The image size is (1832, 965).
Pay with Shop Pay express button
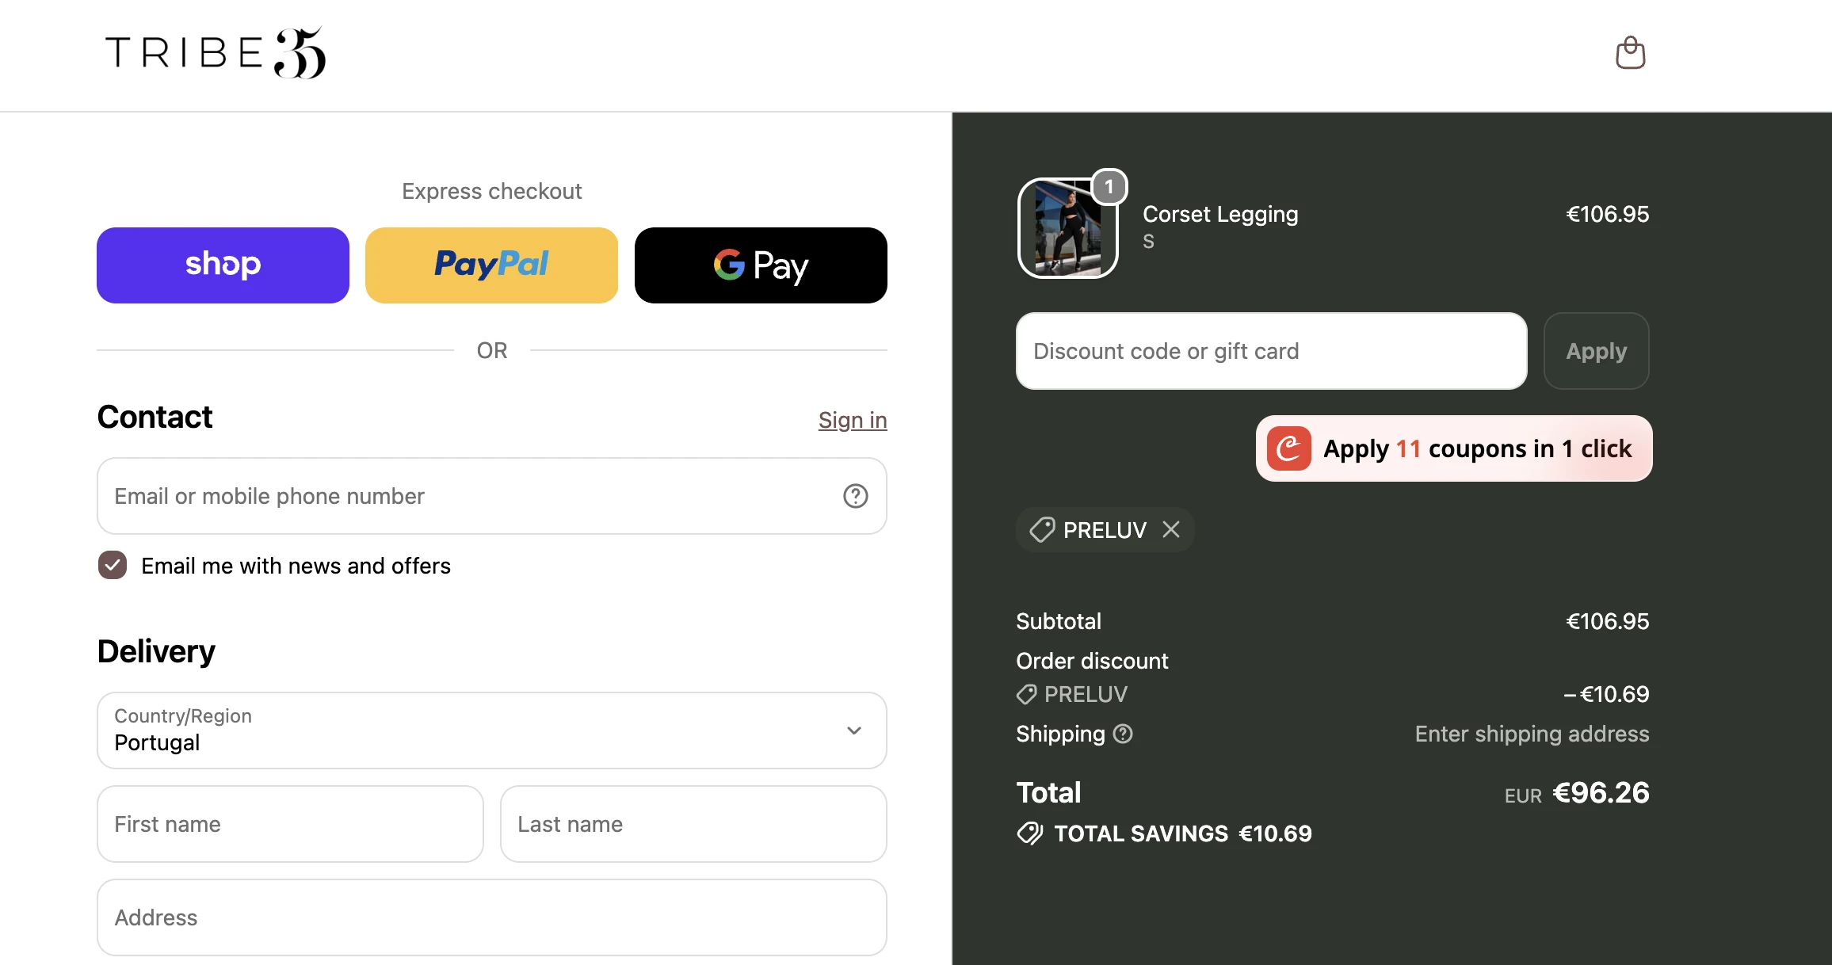(223, 265)
